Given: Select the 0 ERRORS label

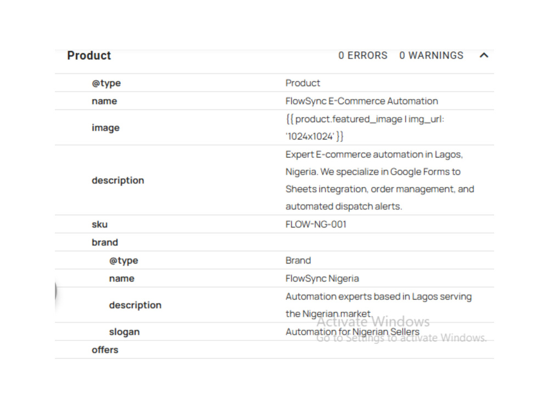Looking at the screenshot, I should point(363,55).
